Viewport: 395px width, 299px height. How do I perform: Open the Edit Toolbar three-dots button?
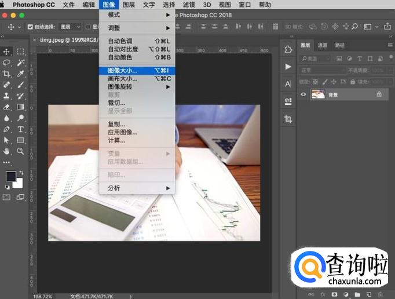tap(6, 163)
